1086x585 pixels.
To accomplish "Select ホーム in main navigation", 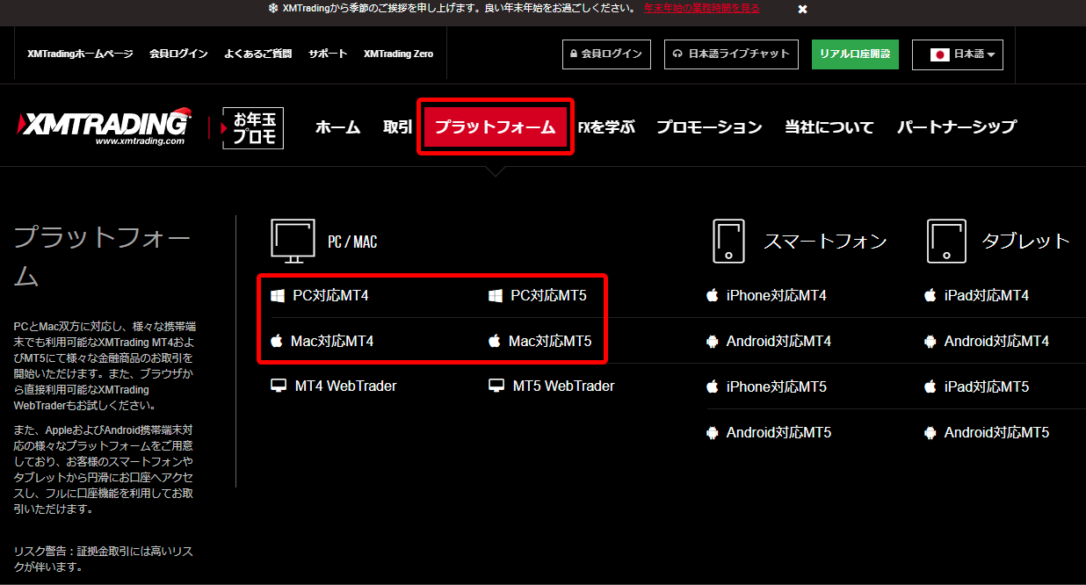I will (337, 126).
